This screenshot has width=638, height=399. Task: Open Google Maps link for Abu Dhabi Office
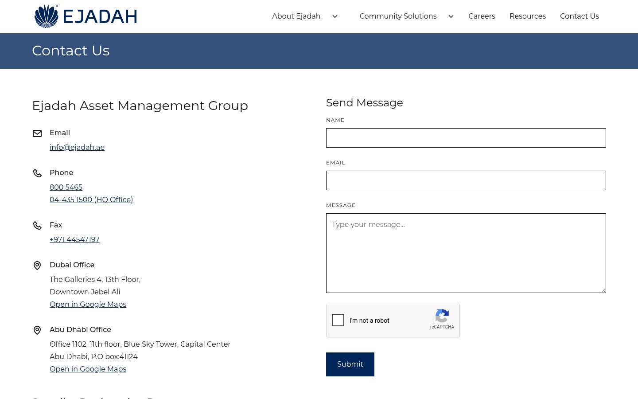88,369
